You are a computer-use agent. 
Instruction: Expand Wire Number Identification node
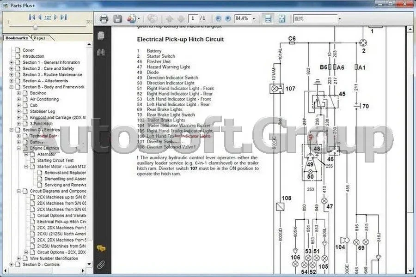pos(19,258)
